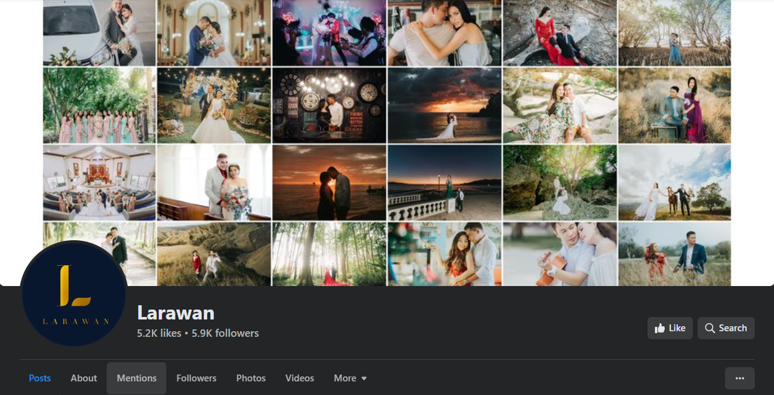Open the Search button with magnifier
The width and height of the screenshot is (774, 395).
point(726,328)
